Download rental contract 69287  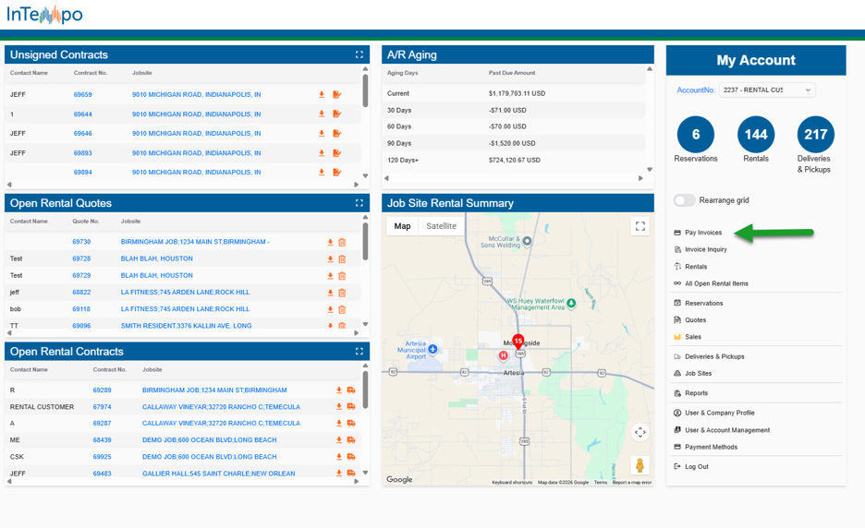(x=339, y=424)
